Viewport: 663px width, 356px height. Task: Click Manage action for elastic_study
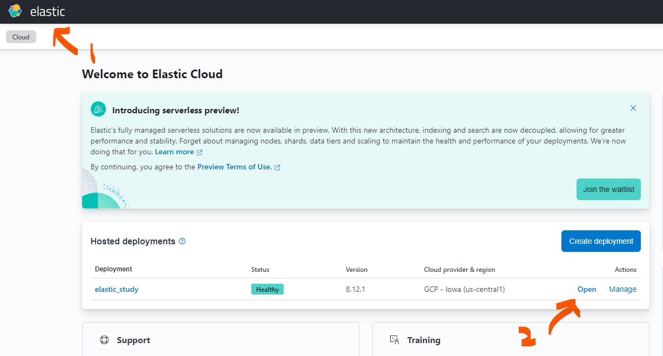click(623, 289)
